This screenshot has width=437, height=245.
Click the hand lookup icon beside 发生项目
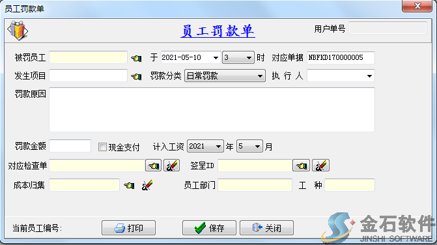point(136,76)
